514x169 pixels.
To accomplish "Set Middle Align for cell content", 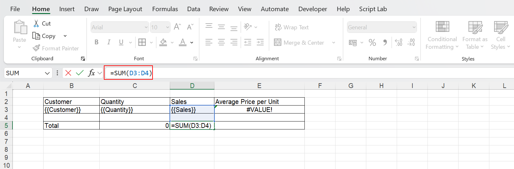I will pos(221,27).
